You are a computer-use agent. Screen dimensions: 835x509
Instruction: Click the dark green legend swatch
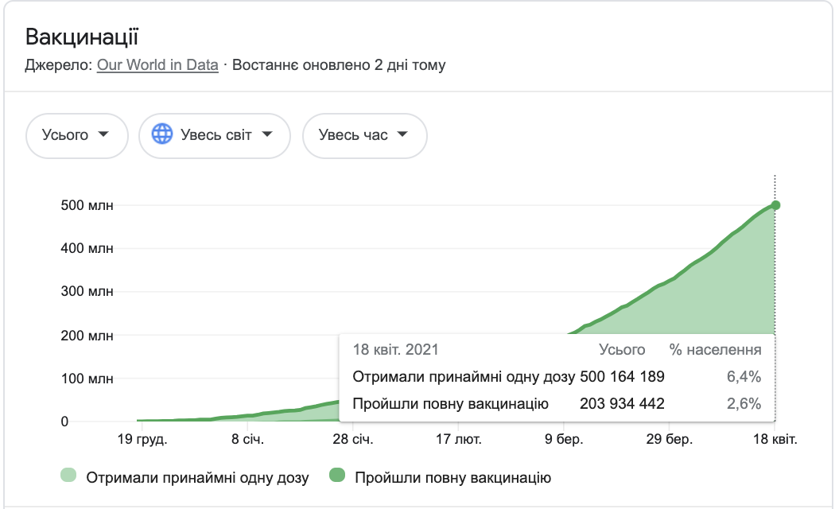point(337,477)
